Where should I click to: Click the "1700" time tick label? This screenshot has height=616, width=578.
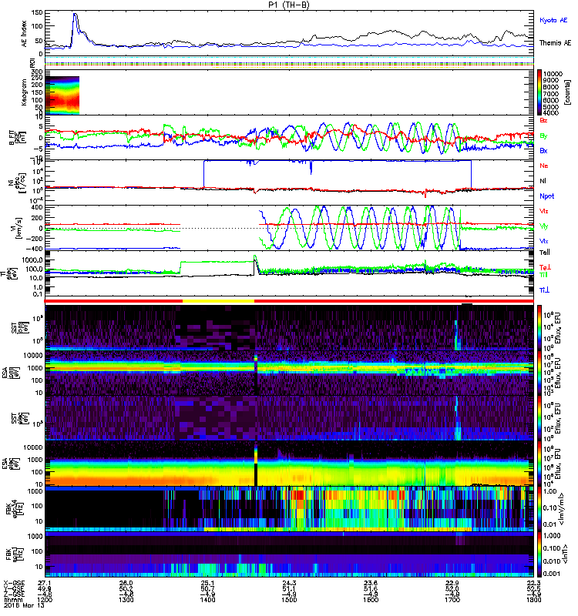click(452, 600)
